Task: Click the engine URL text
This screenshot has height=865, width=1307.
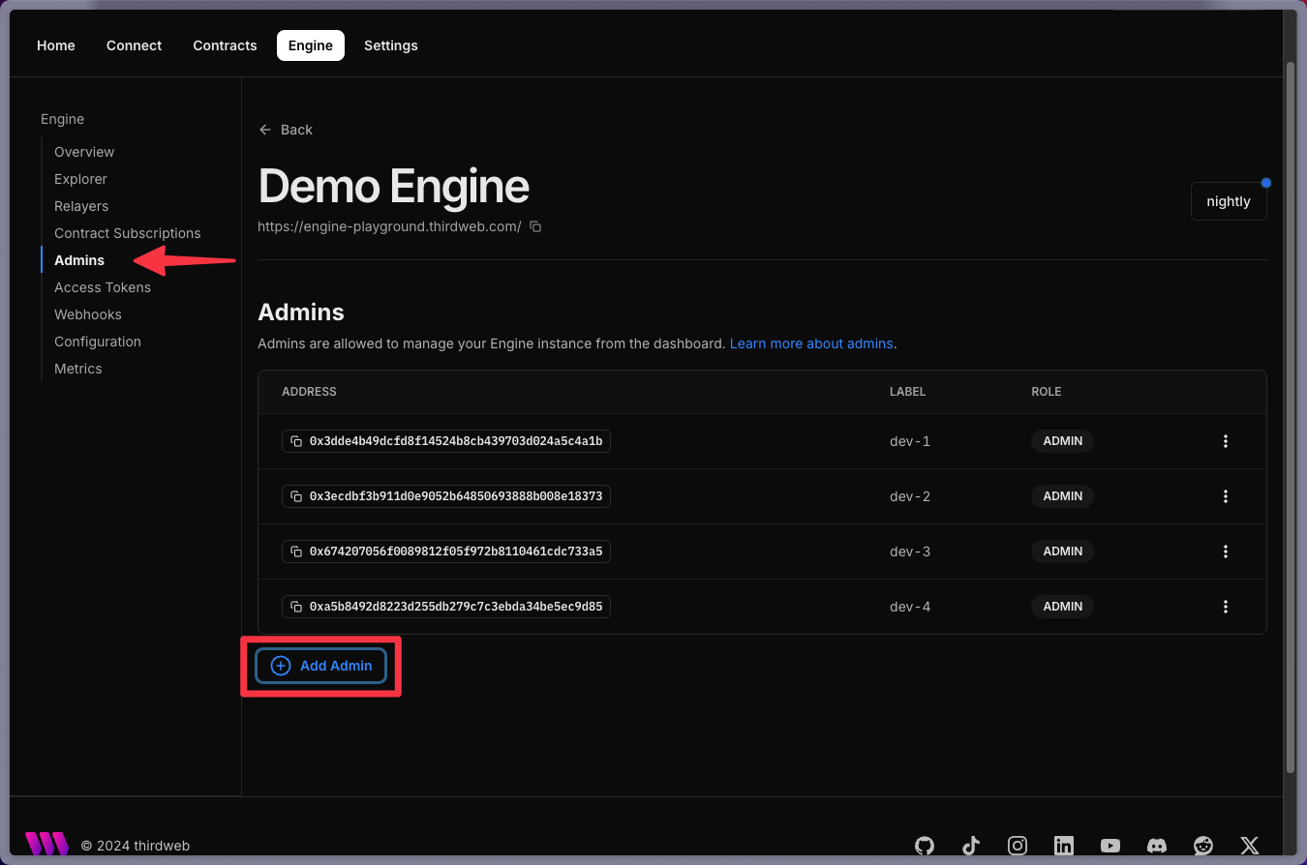Action: [x=389, y=226]
